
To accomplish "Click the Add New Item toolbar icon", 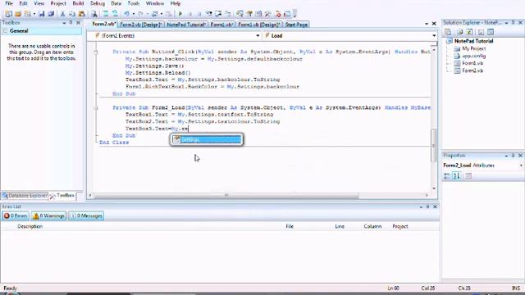I will click(x=28, y=14).
